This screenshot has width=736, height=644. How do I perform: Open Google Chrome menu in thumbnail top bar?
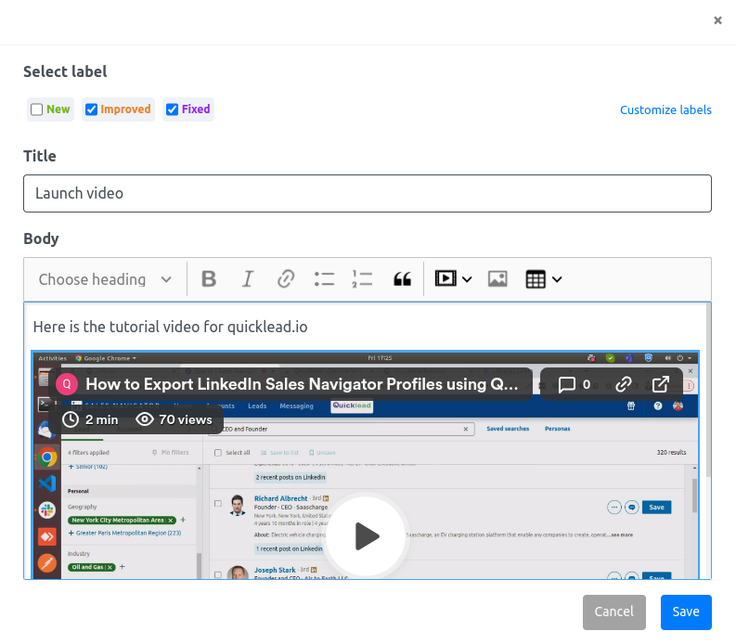106,358
